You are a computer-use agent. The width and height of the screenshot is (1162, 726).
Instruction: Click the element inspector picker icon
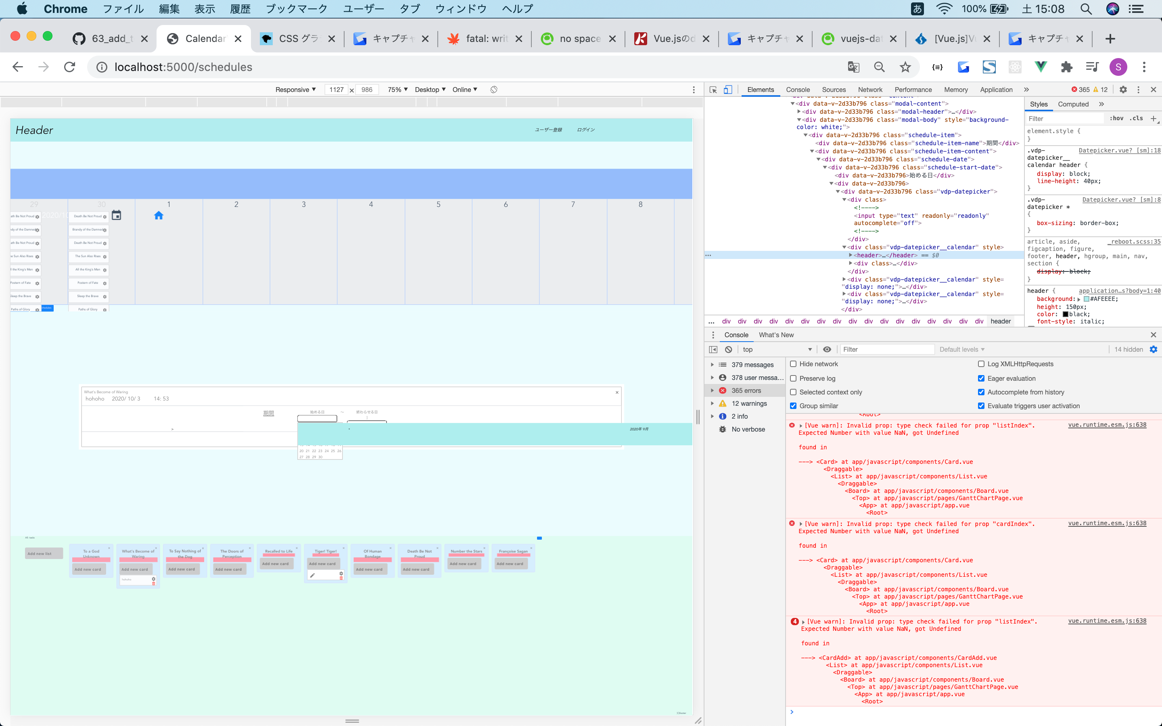click(x=713, y=89)
